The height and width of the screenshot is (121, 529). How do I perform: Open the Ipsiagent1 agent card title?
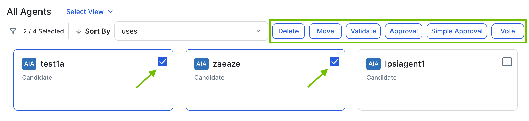tap(405, 64)
